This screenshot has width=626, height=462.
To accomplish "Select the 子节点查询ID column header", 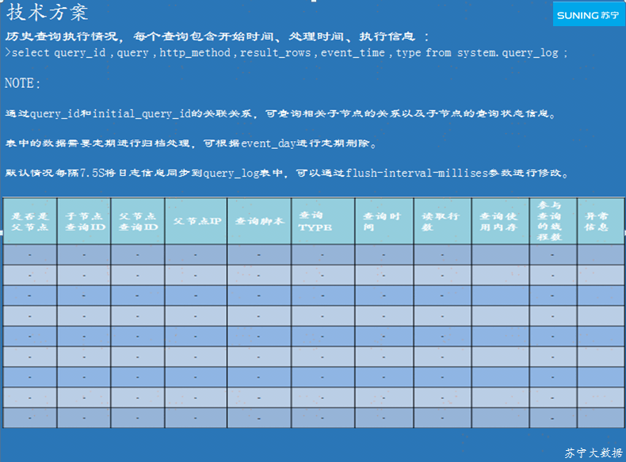I will 84,221.
